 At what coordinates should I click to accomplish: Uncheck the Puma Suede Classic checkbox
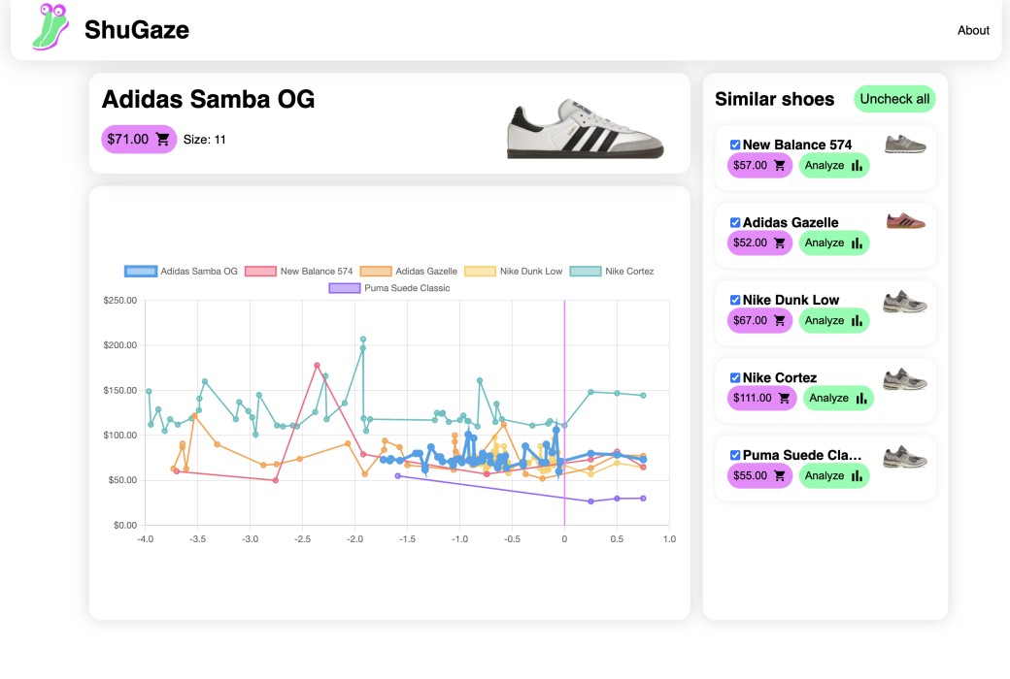tap(735, 455)
